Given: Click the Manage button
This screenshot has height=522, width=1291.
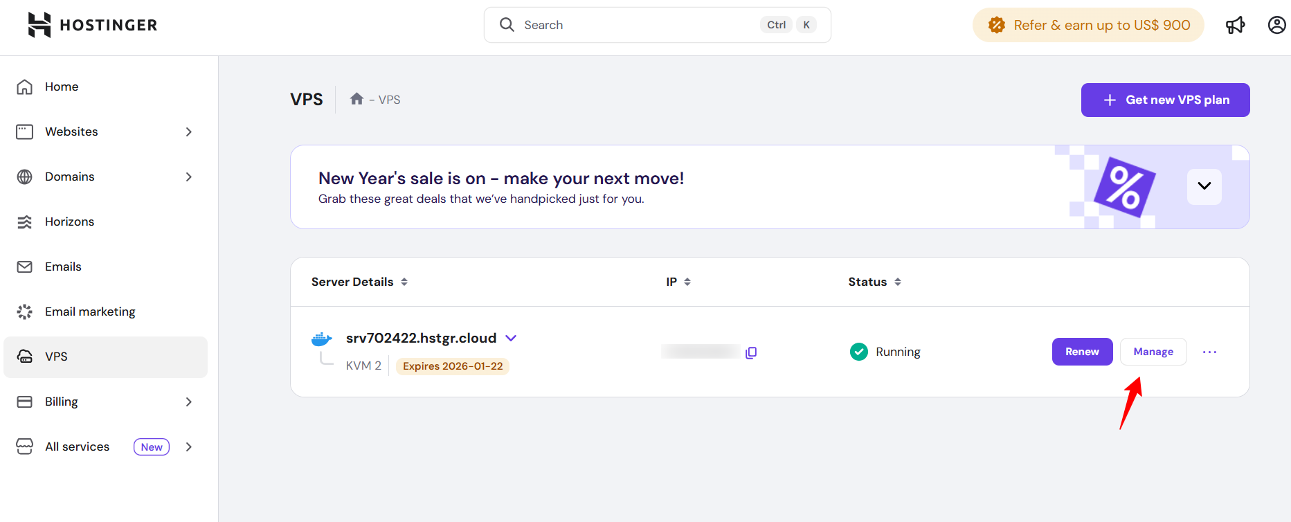Looking at the screenshot, I should 1153,352.
